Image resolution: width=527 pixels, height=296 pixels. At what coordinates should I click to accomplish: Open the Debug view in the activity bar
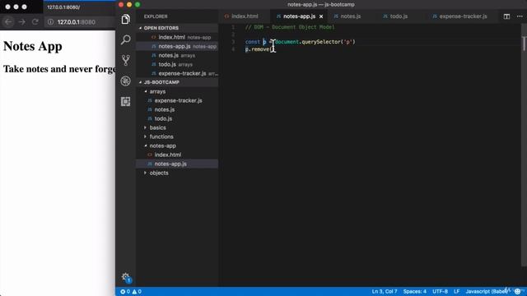[125, 81]
